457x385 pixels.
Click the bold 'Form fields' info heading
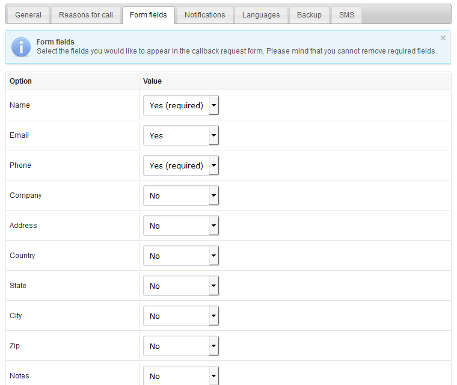[x=55, y=42]
